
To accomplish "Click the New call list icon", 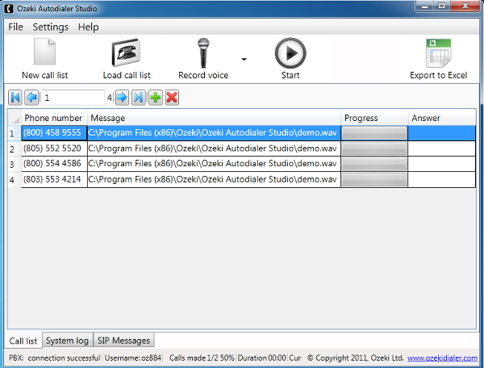I will coord(44,54).
